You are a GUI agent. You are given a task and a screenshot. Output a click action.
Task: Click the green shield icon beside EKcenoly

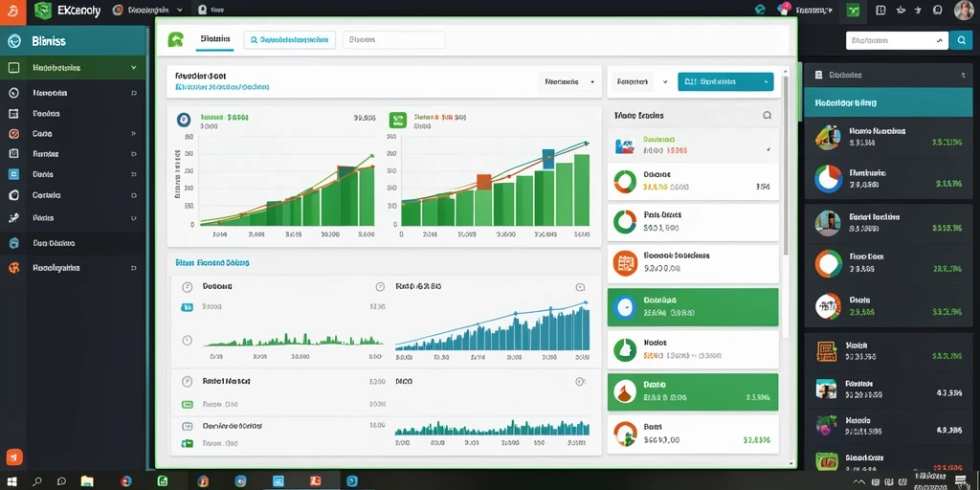(x=42, y=10)
